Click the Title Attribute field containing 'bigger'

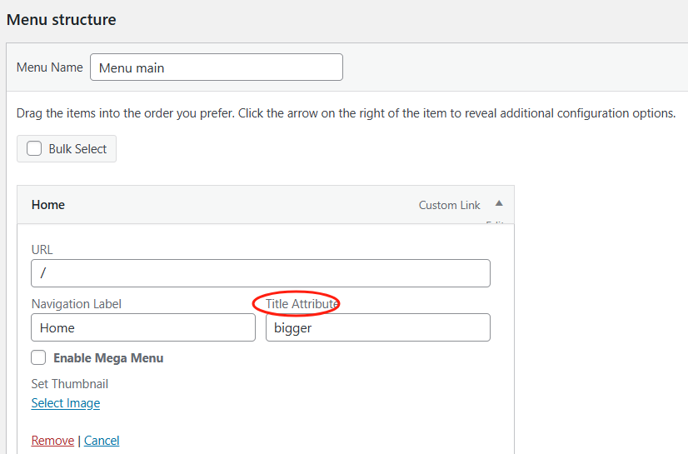pos(377,327)
